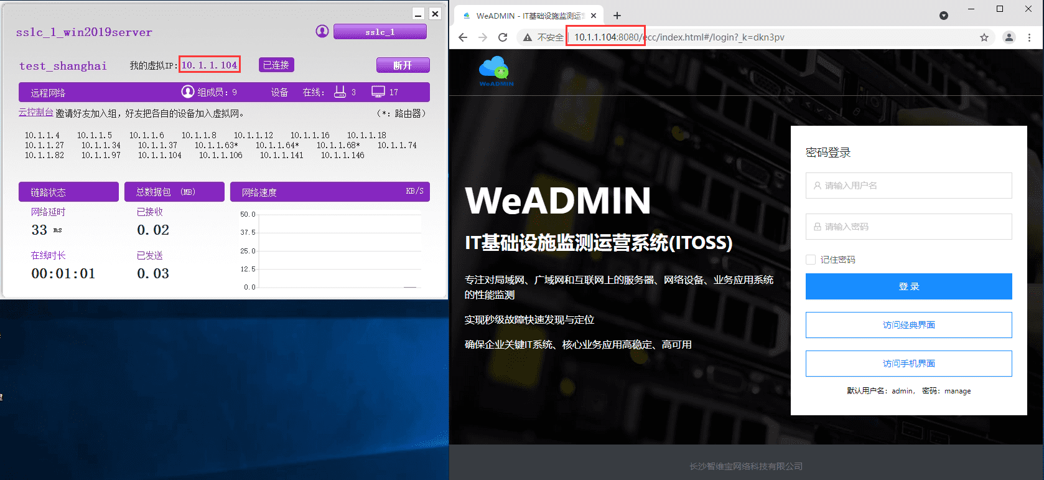Screen dimensions: 1044x480
Task: Click the 请输入密码 password field
Action: pyautogui.click(x=908, y=227)
